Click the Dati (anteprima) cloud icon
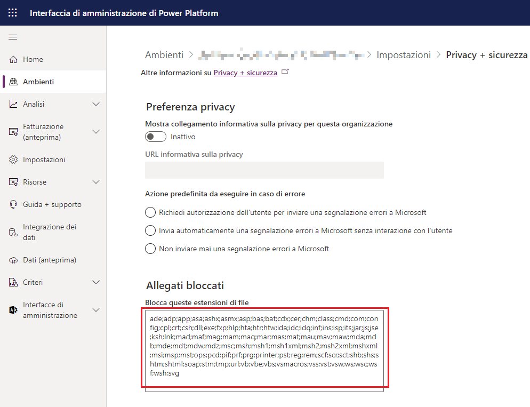 tap(13, 260)
